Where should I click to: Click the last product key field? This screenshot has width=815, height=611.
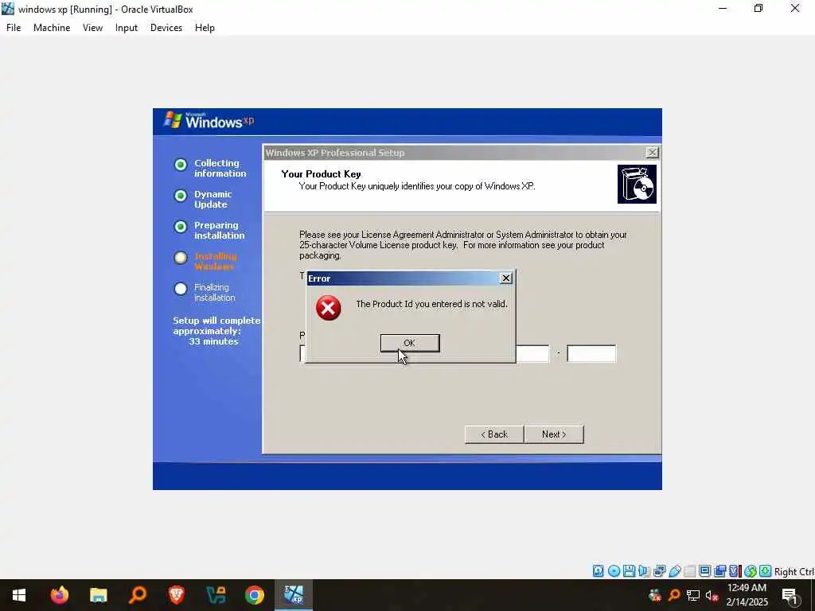[x=591, y=353]
